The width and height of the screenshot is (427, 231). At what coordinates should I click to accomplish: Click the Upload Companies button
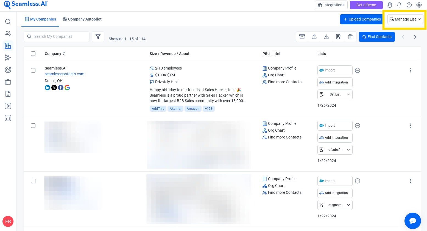coord(362,19)
